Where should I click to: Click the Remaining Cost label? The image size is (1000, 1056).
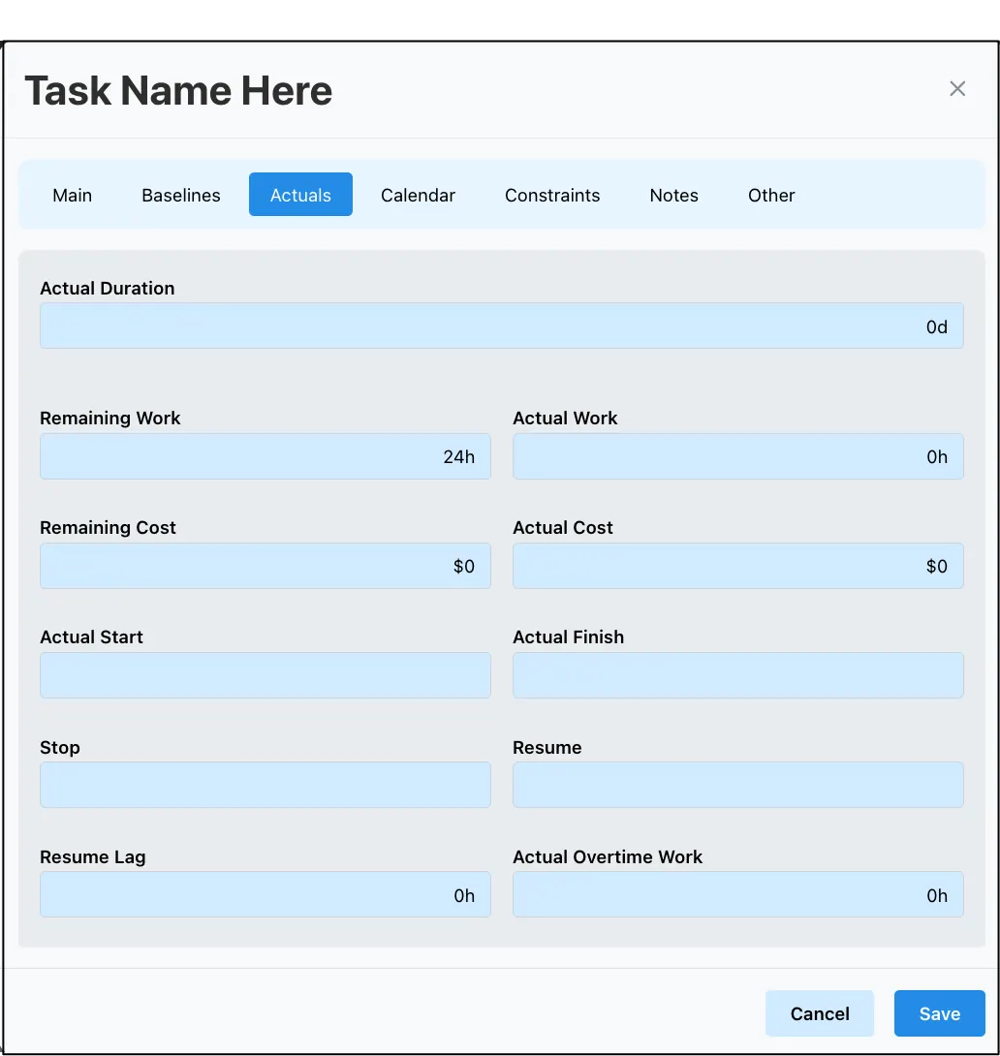pos(108,527)
